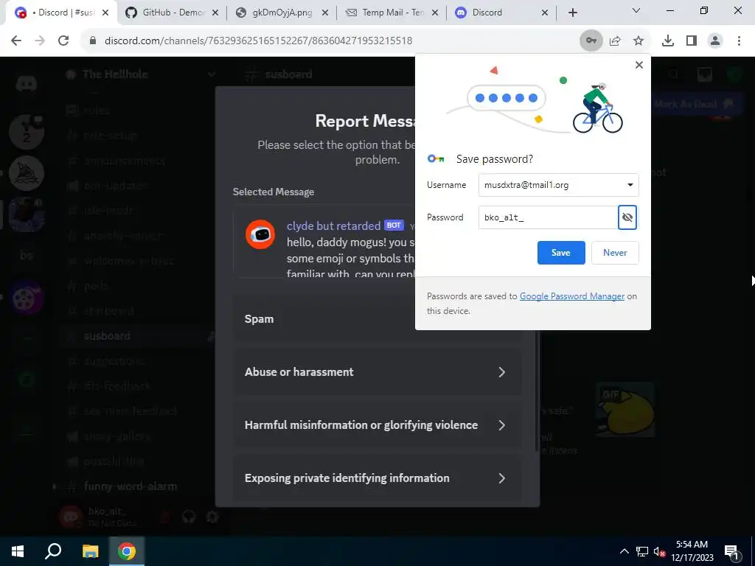Select the Abuse or harassment option
The image size is (755, 566).
[377, 372]
